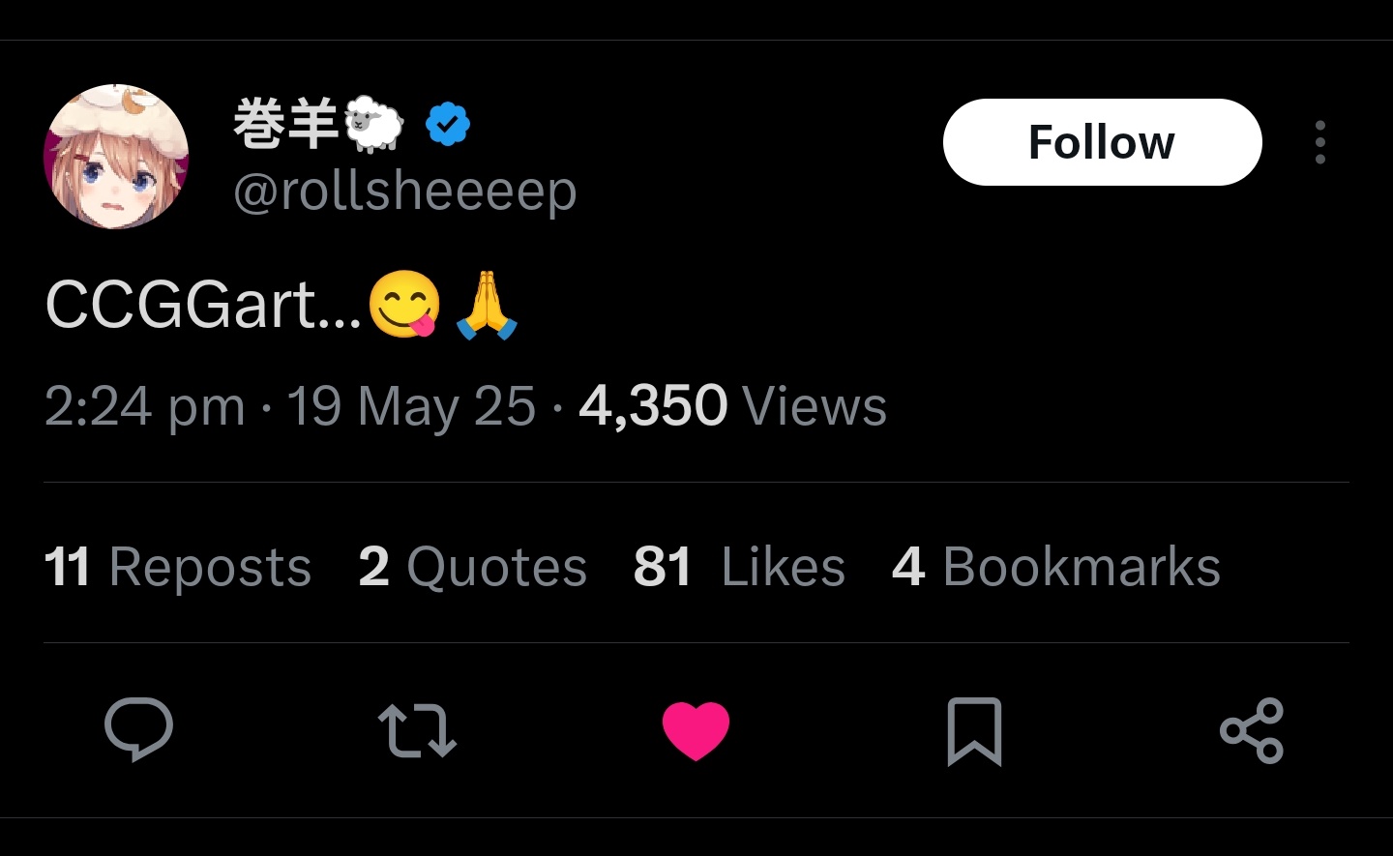This screenshot has height=856, width=1393.
Task: View the 2 Quotes list
Action: click(x=472, y=567)
